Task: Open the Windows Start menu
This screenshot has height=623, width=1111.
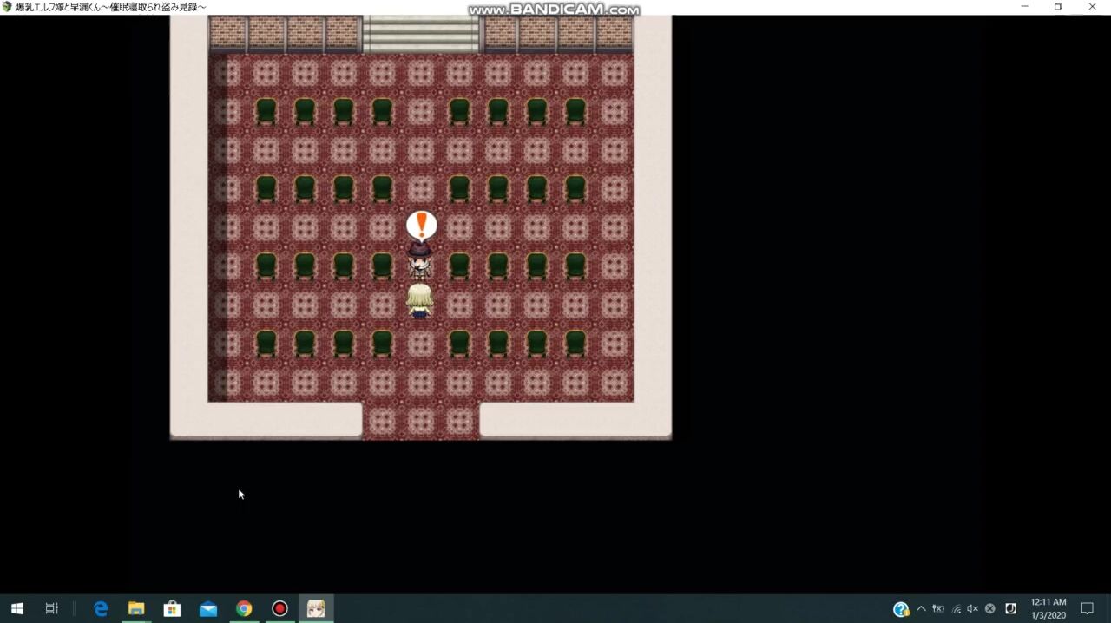Action: click(x=16, y=608)
